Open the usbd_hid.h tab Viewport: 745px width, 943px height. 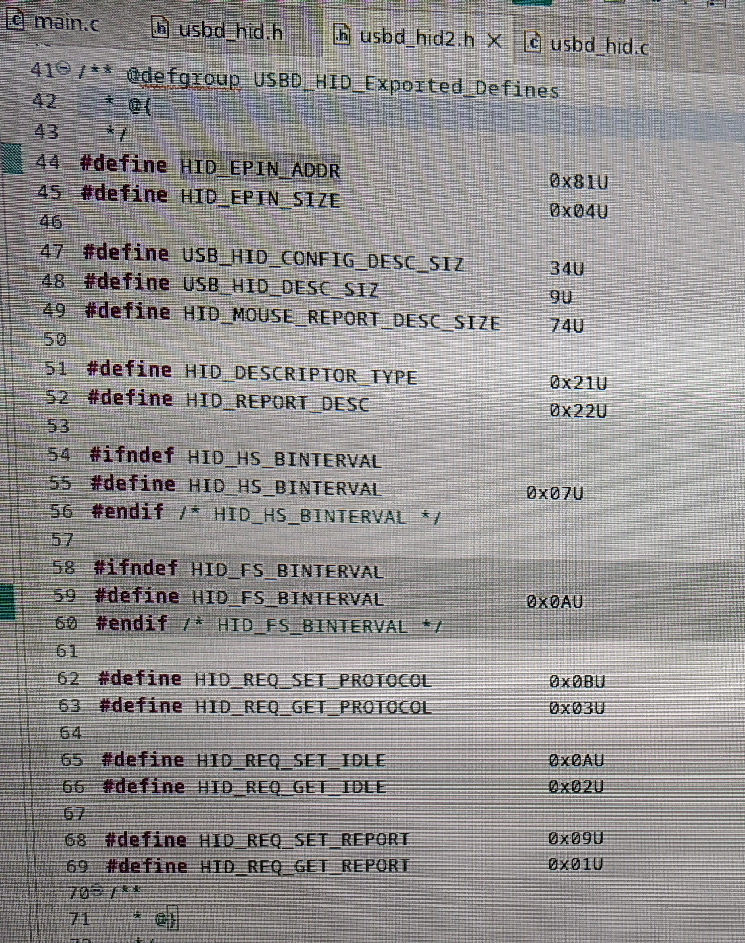coord(229,31)
